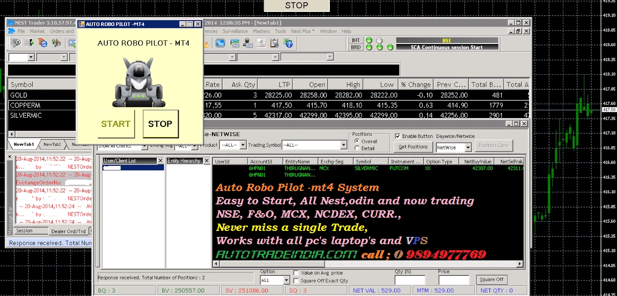Click START in Auto Robo Pilot
This screenshot has height=296, width=617.
[x=116, y=124]
